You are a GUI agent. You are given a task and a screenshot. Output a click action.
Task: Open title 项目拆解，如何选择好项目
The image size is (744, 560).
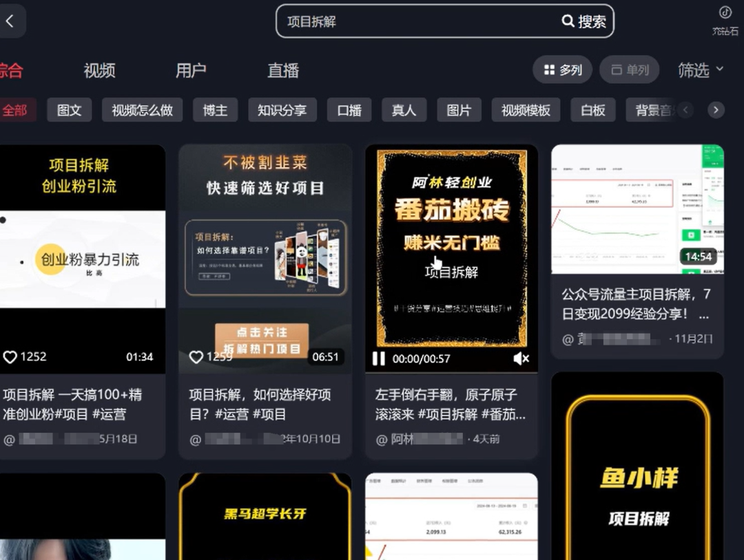pyautogui.click(x=260, y=404)
